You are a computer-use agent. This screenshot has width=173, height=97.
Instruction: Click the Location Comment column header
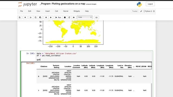(76, 67)
